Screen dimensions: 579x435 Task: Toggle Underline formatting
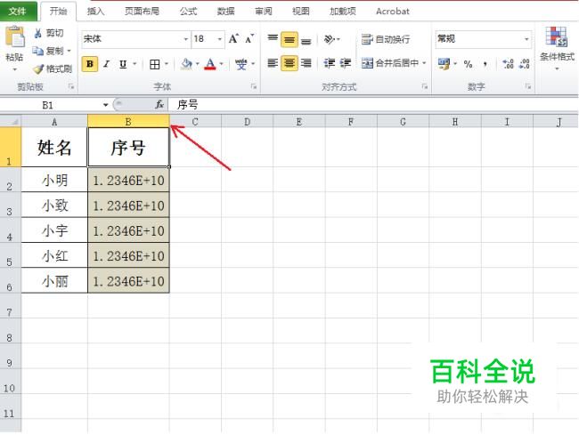point(123,64)
